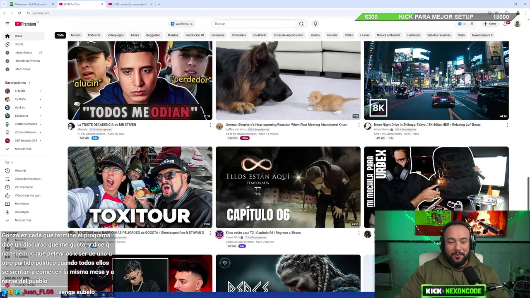This screenshot has height=298, width=530.
Task: Open Mis vídeos in sidebar
Action: [x=23, y=204]
